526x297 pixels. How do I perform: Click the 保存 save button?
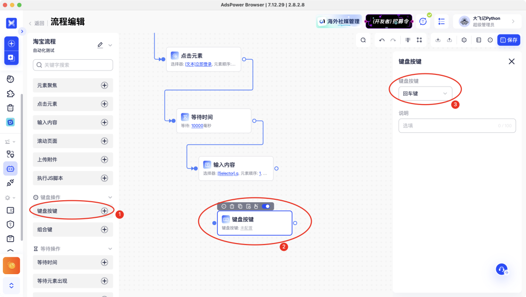508,40
